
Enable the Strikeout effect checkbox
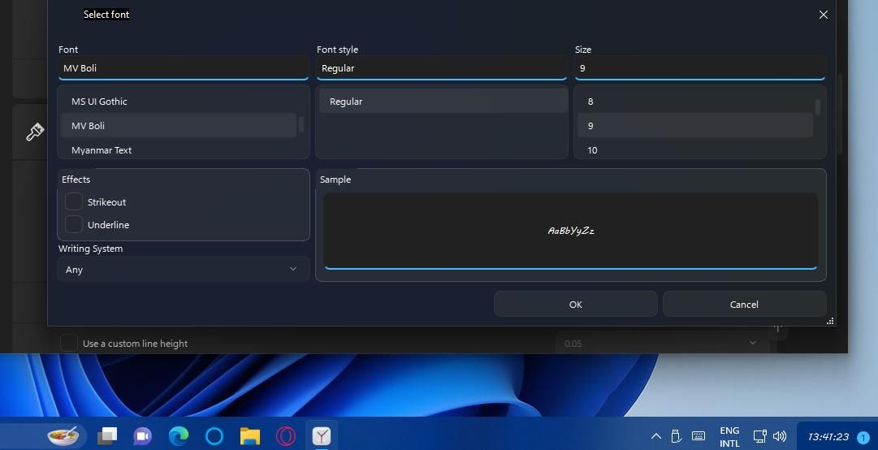74,201
